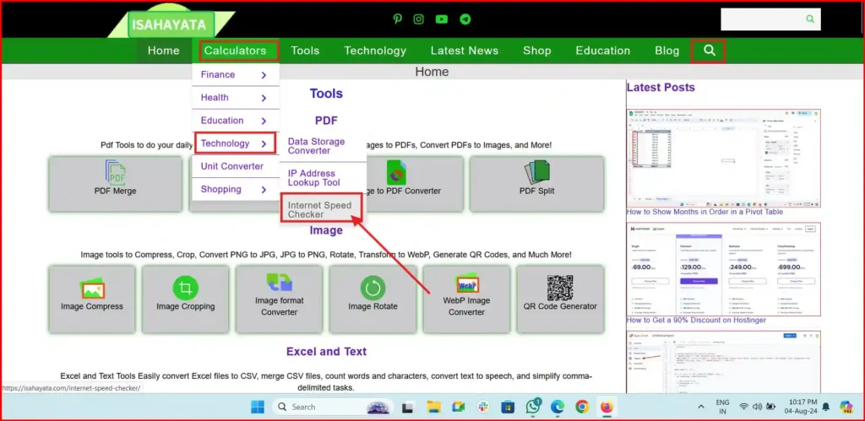
Task: Choose Internet Speed Checker menu entry
Action: click(321, 210)
